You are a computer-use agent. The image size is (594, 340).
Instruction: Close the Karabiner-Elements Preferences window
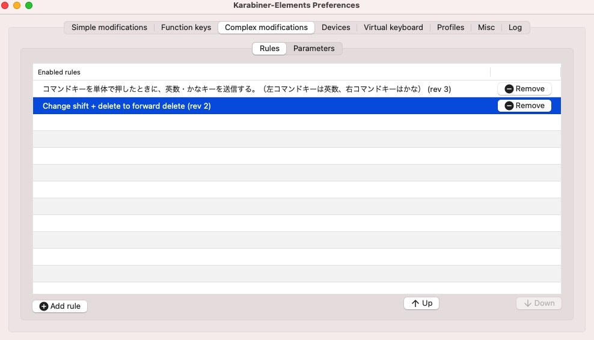pyautogui.click(x=5, y=5)
